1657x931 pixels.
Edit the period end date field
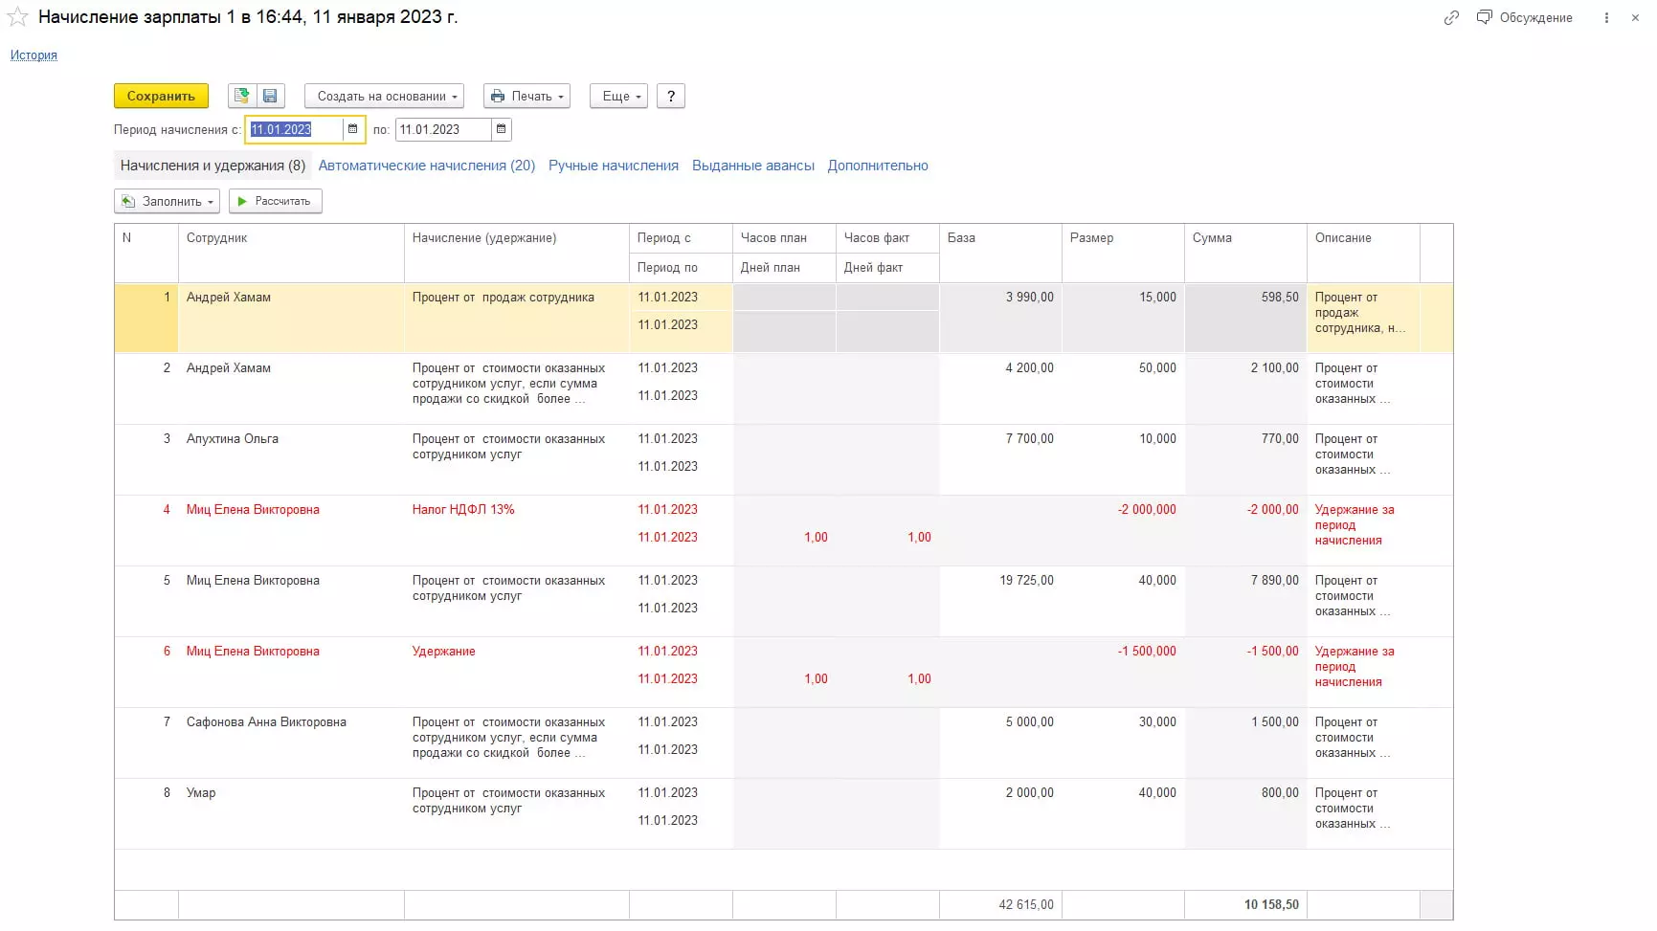442,129
